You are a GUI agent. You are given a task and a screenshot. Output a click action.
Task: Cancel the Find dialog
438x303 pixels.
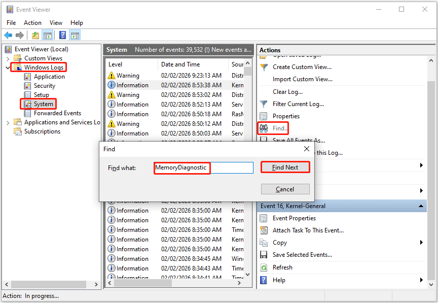(285, 189)
